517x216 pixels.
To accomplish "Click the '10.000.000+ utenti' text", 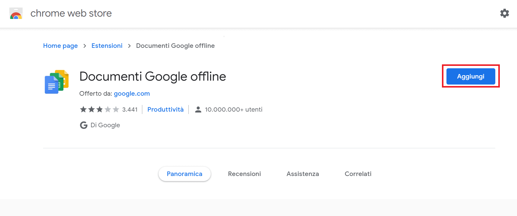I will tap(234, 110).
